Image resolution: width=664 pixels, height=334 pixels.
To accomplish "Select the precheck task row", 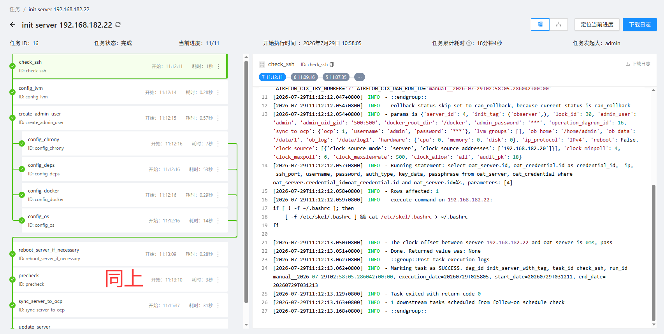I will click(x=120, y=280).
